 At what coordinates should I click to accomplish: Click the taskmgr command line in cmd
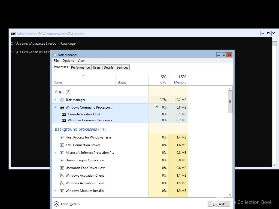click(x=43, y=43)
